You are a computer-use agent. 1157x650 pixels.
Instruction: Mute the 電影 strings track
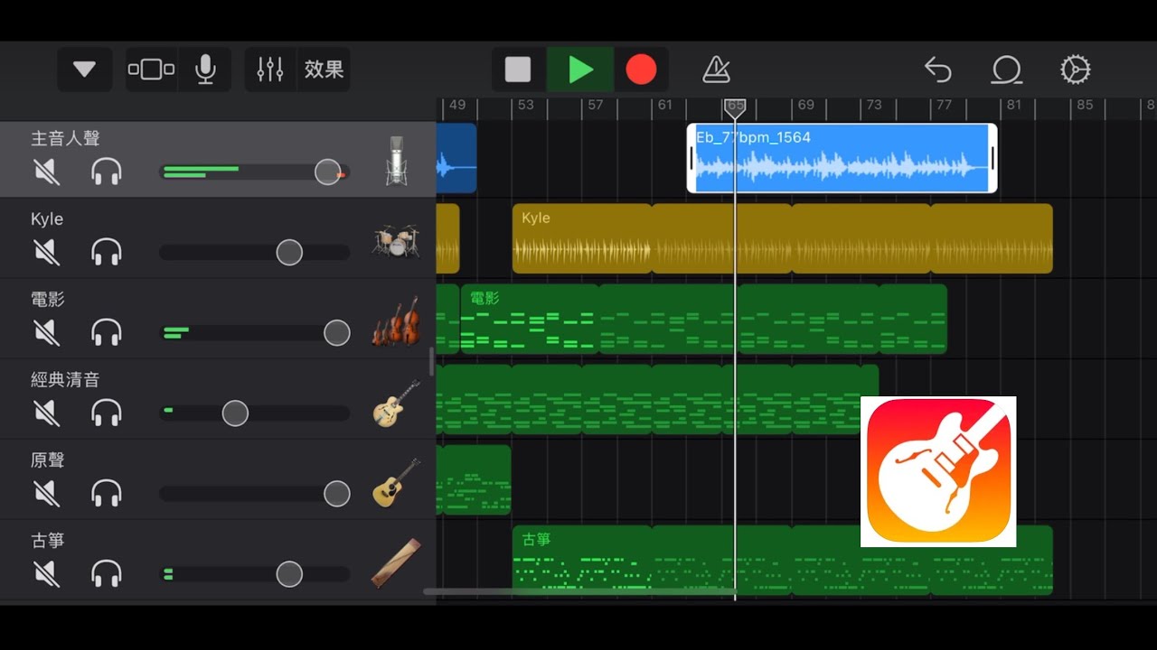pyautogui.click(x=46, y=332)
